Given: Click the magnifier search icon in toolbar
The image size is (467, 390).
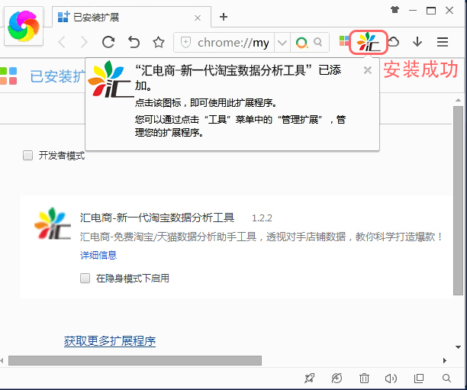Looking at the screenshot, I should point(318,42).
